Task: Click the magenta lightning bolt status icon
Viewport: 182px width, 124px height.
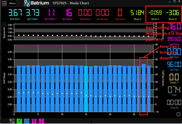Action: 34,121
